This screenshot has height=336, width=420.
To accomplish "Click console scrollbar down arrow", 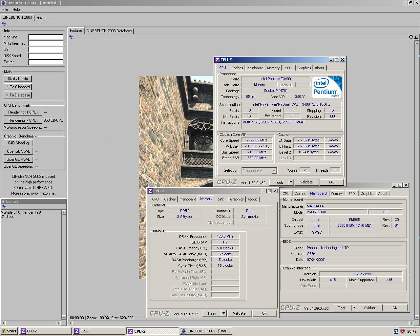I will pos(64,317).
